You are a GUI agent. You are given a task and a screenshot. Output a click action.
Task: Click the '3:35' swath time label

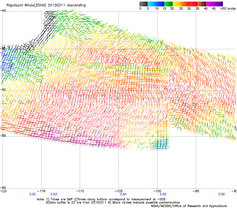pyautogui.click(x=163, y=194)
